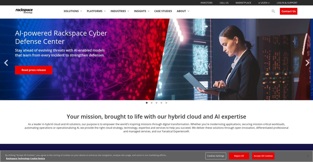The height and width of the screenshot is (162, 313).
Task: Open Call Us in top bar
Action: point(224,3)
